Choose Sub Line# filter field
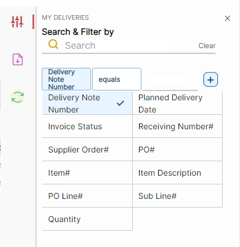 (177, 196)
